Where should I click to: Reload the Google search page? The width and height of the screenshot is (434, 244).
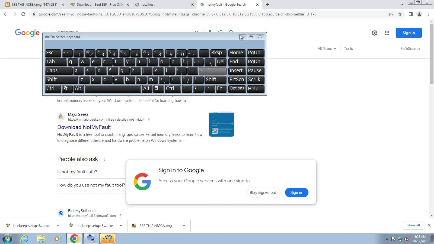tap(23, 14)
